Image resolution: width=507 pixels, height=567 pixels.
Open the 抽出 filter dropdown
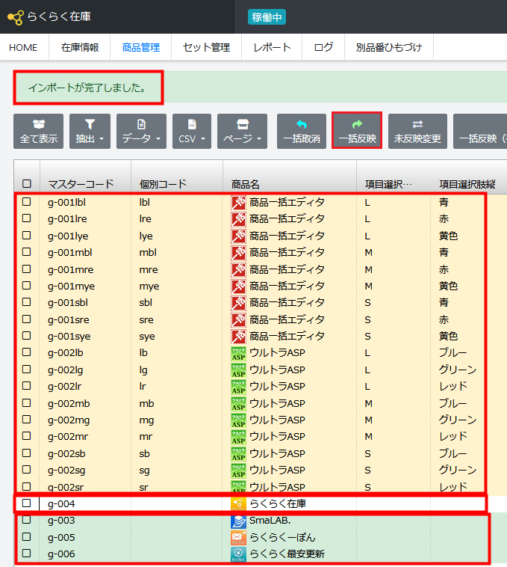pos(90,131)
